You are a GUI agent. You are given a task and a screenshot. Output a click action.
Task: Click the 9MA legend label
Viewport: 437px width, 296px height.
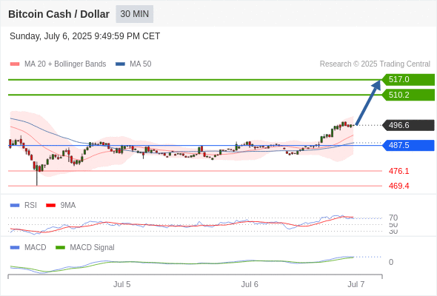click(x=68, y=206)
